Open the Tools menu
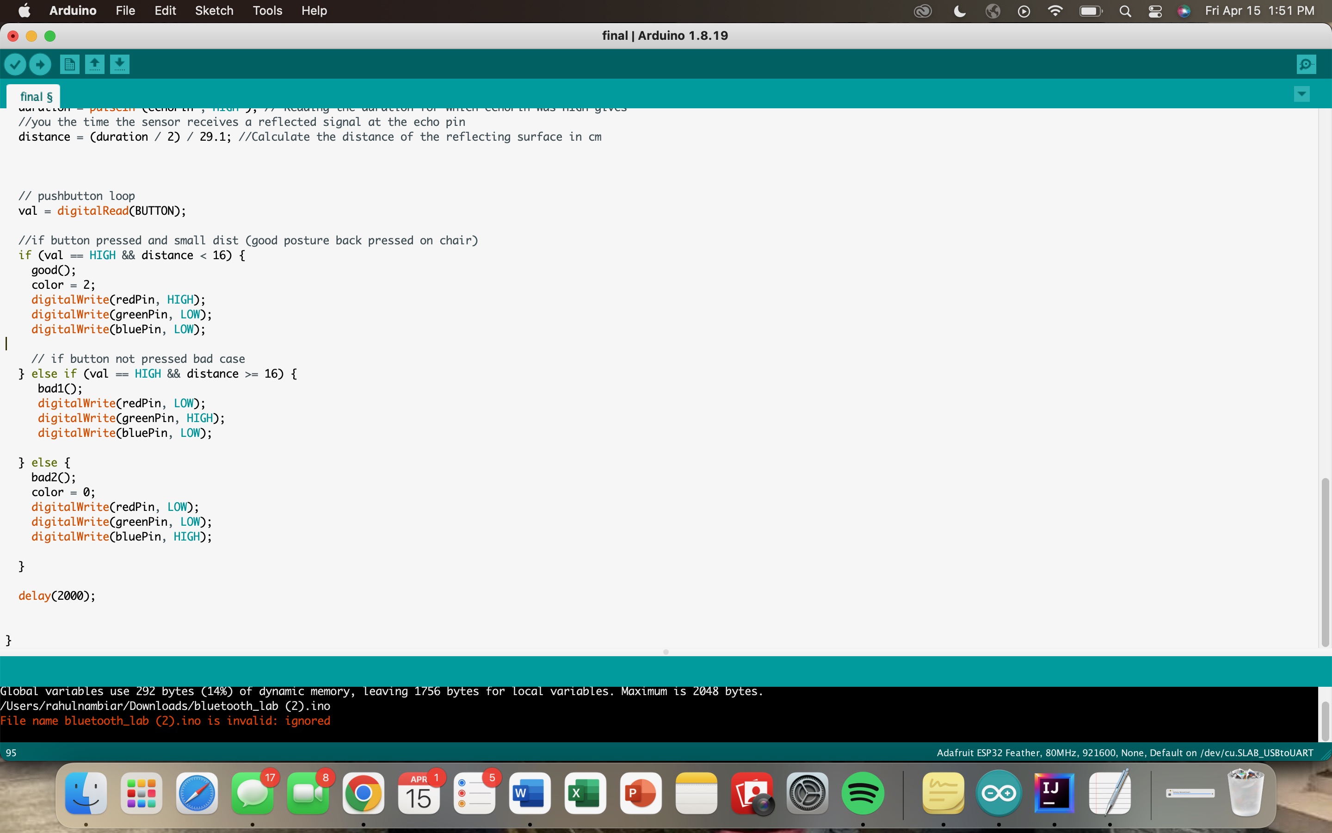 (x=267, y=11)
